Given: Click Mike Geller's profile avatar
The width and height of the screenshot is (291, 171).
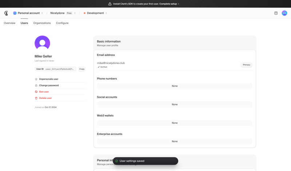Looking at the screenshot, I should [x=42, y=43].
